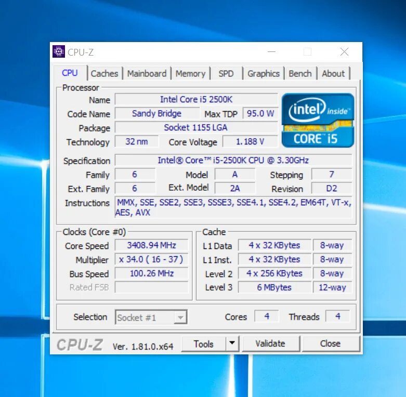Click the Threads count '4'
This screenshot has width=406, height=397.
click(338, 316)
